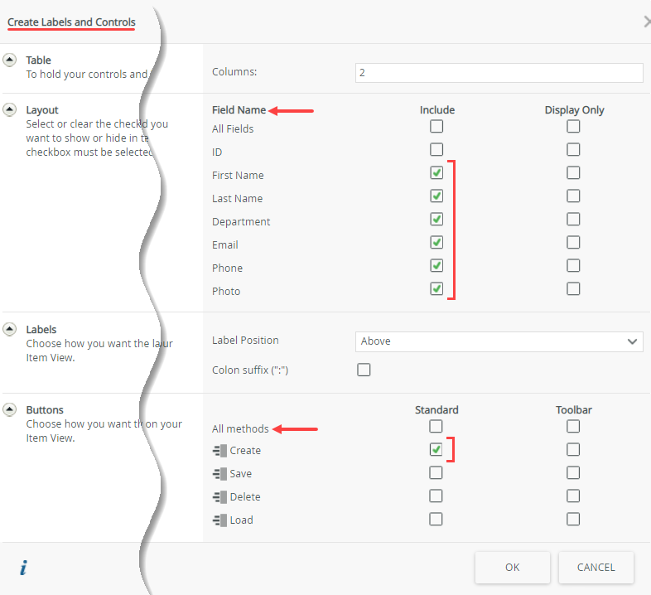The image size is (651, 595).
Task: Click the Load method icon
Action: [219, 520]
